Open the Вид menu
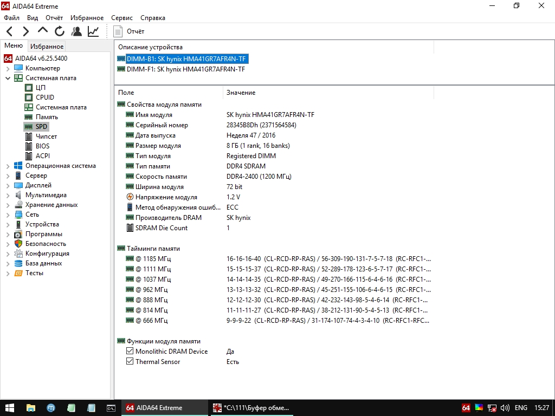 tap(33, 18)
